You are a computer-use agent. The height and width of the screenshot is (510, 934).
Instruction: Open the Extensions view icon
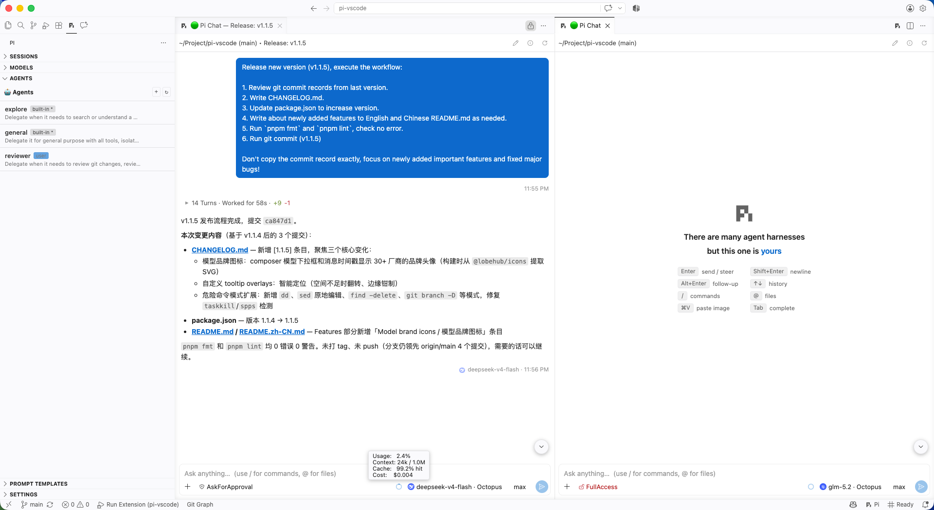(x=59, y=25)
